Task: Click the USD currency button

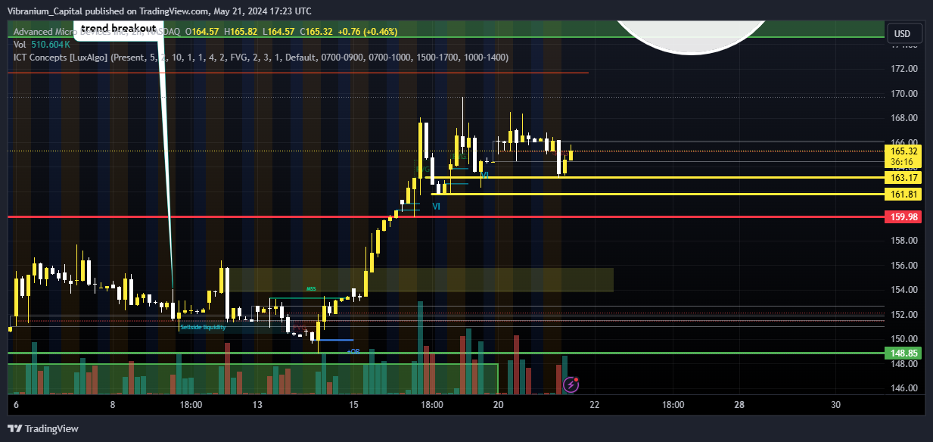Action: click(x=903, y=33)
